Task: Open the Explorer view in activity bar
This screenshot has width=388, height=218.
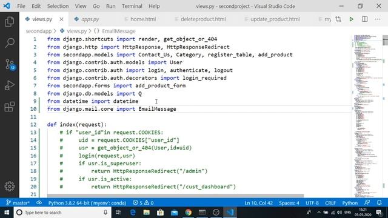Action: (10, 22)
